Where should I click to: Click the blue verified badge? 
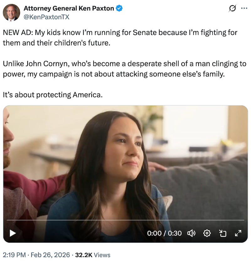point(119,8)
